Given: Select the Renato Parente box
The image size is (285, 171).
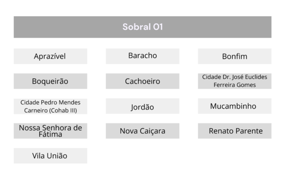Looking at the screenshot, I should 235,131.
